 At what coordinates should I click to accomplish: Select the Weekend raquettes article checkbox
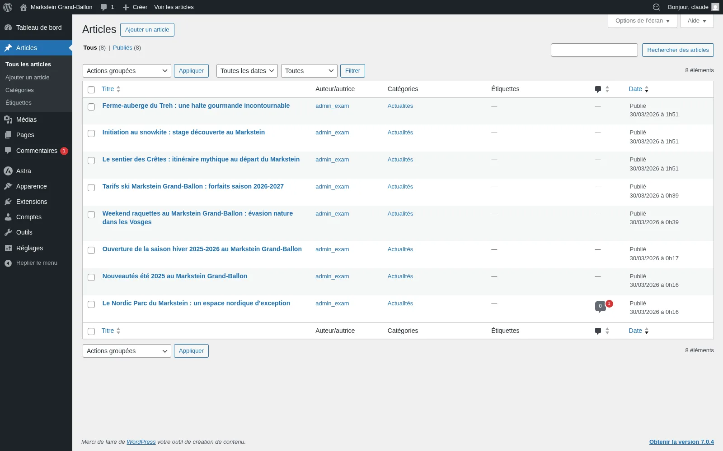[x=91, y=215]
